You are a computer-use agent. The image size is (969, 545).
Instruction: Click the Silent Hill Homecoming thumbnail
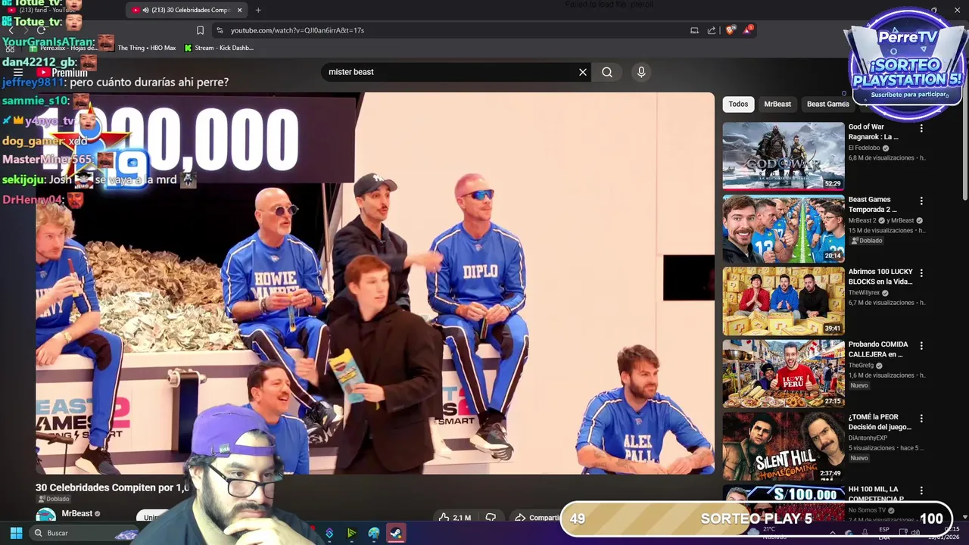(784, 445)
